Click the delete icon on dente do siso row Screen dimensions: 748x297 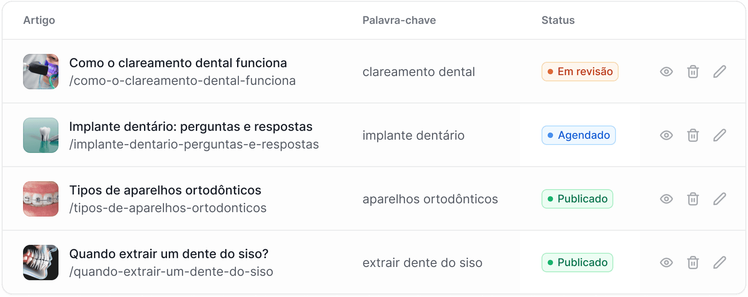(x=693, y=263)
